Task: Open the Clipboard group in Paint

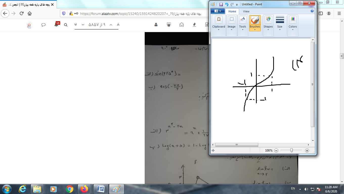Action: pos(219,26)
